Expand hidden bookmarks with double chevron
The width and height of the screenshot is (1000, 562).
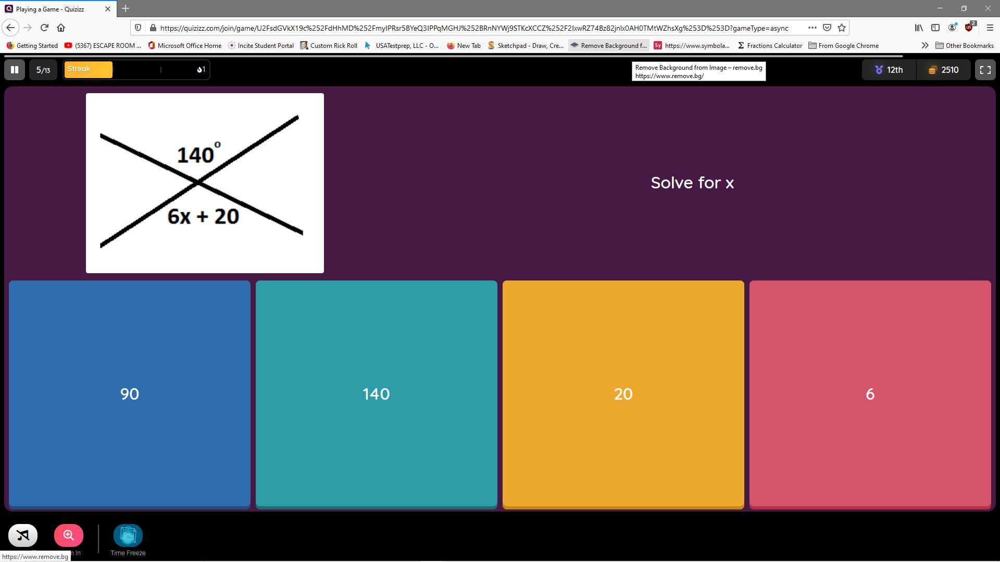point(924,46)
